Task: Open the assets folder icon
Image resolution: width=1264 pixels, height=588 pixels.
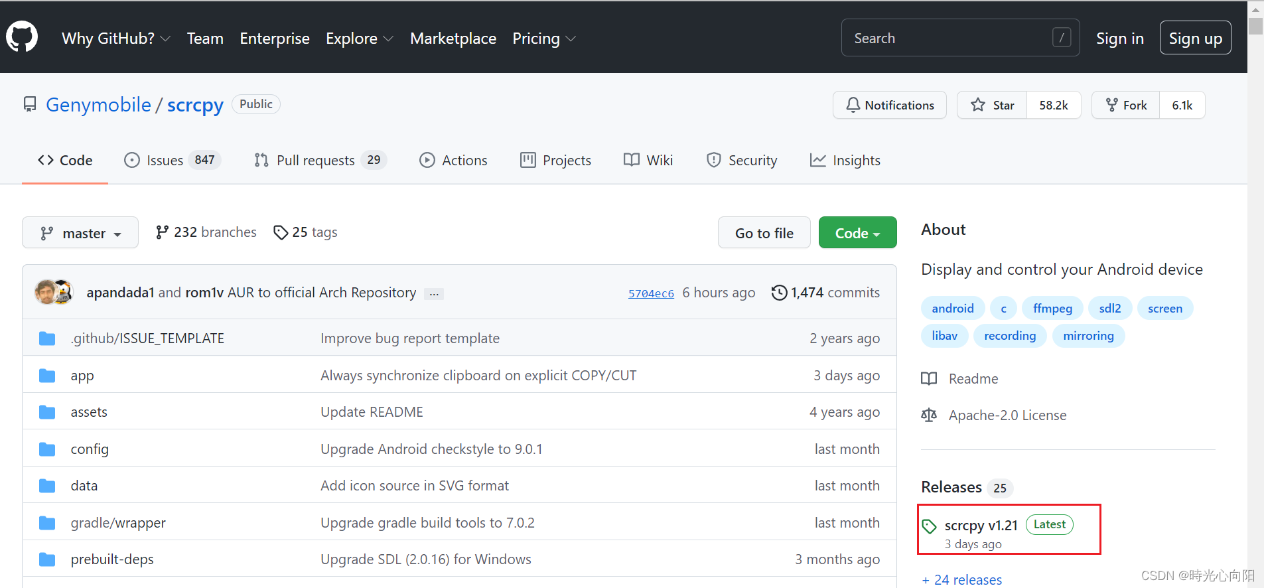Action: pos(47,412)
